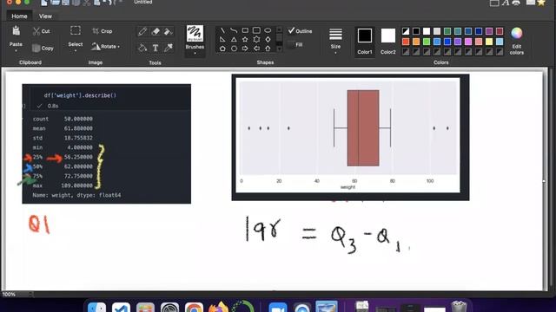Open the Paste dropdown arrow

click(x=16, y=50)
